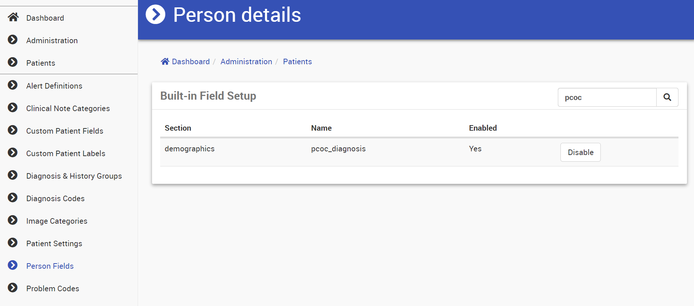
Task: Click the arrow icon beside Image Categories
Action: click(x=13, y=220)
